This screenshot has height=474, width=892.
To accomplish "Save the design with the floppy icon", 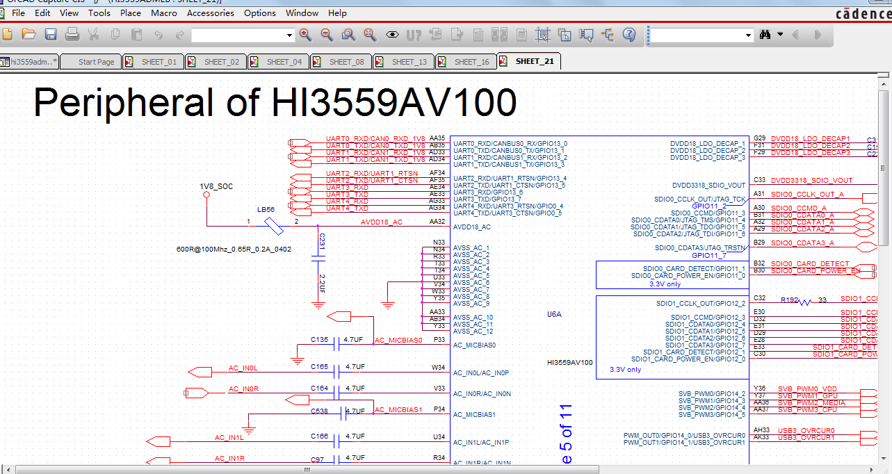I will (51, 34).
